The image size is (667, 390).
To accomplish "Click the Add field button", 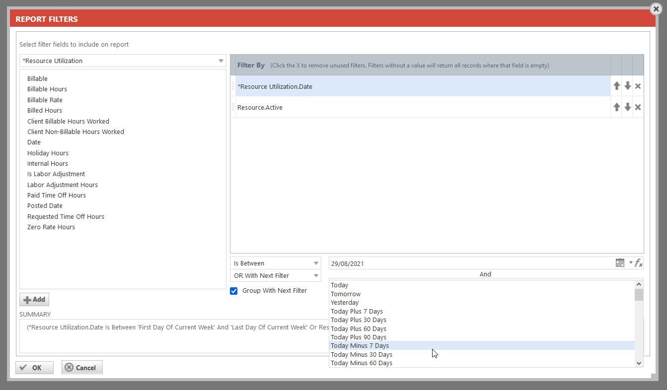I will [x=34, y=300].
